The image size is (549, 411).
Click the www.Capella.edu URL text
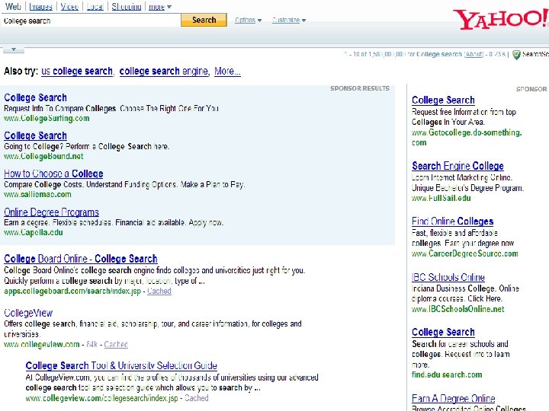34,232
